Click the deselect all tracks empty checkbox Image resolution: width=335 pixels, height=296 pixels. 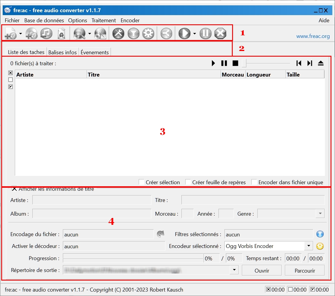[10, 80]
